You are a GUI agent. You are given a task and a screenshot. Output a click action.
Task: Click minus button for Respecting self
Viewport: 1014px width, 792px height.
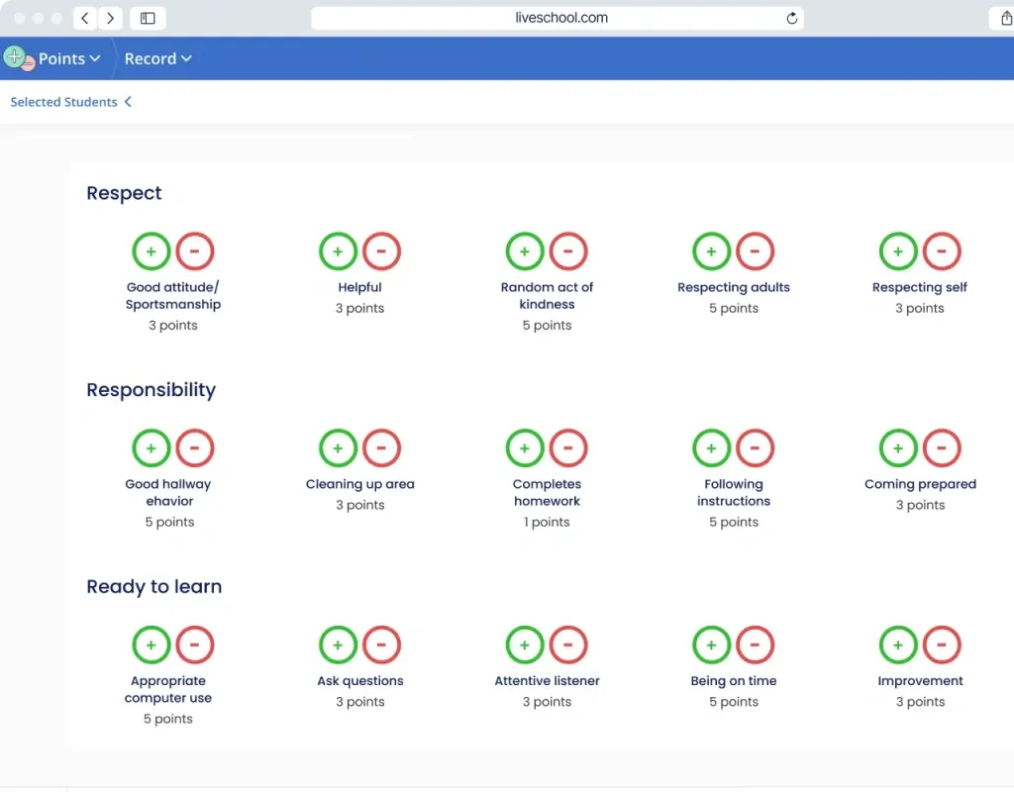coord(942,251)
